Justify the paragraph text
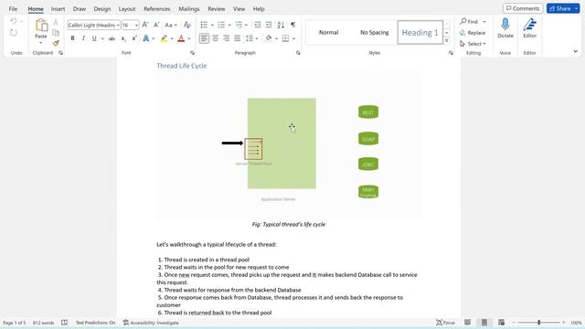The height and width of the screenshot is (329, 585). (238, 38)
